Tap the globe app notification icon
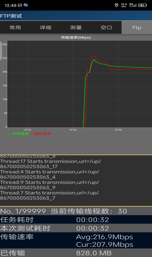The height and width of the screenshot is (257, 152). tap(26, 5)
